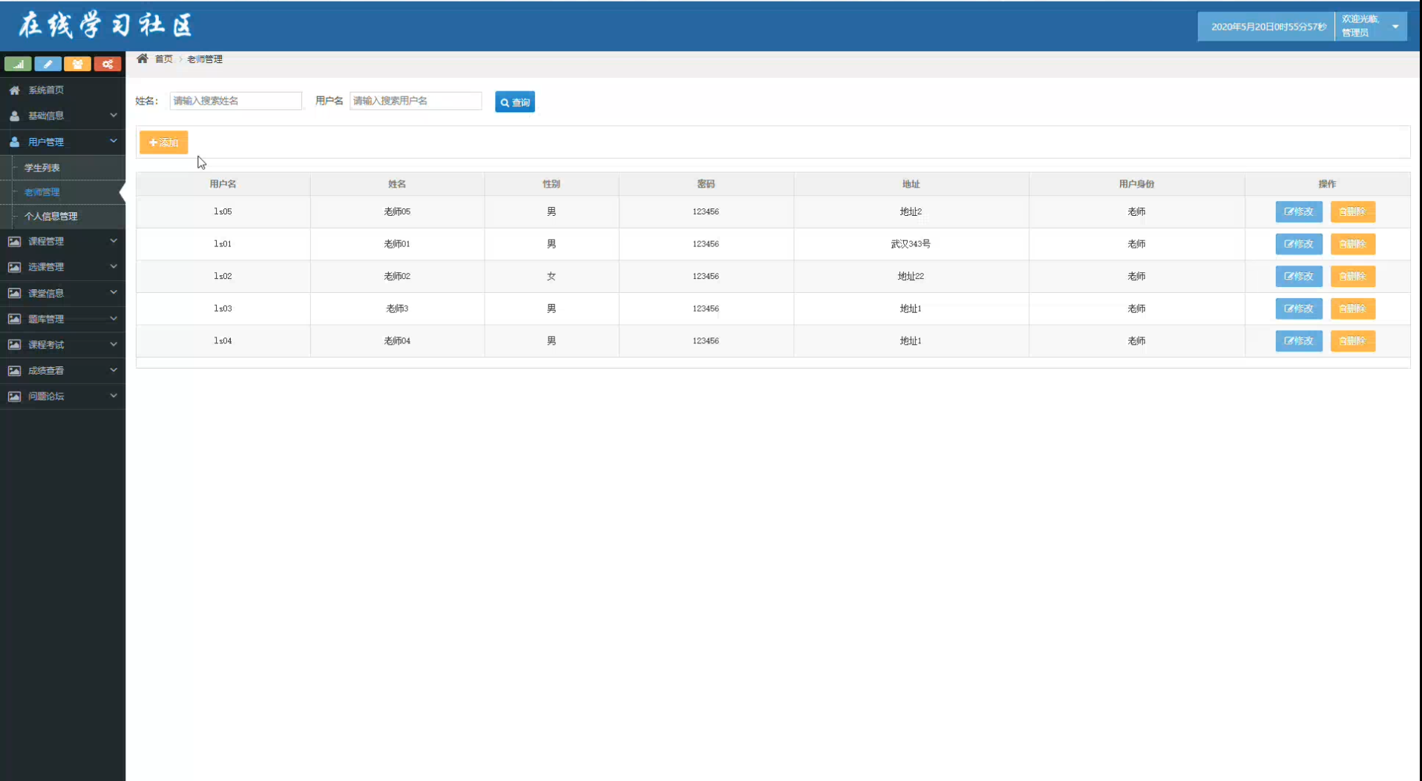Image resolution: width=1422 pixels, height=781 pixels.
Task: Click the home icon in the breadcrumb
Action: tap(142, 59)
